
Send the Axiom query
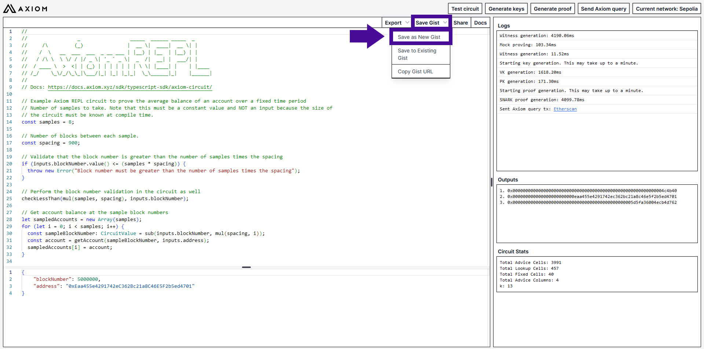tap(603, 9)
